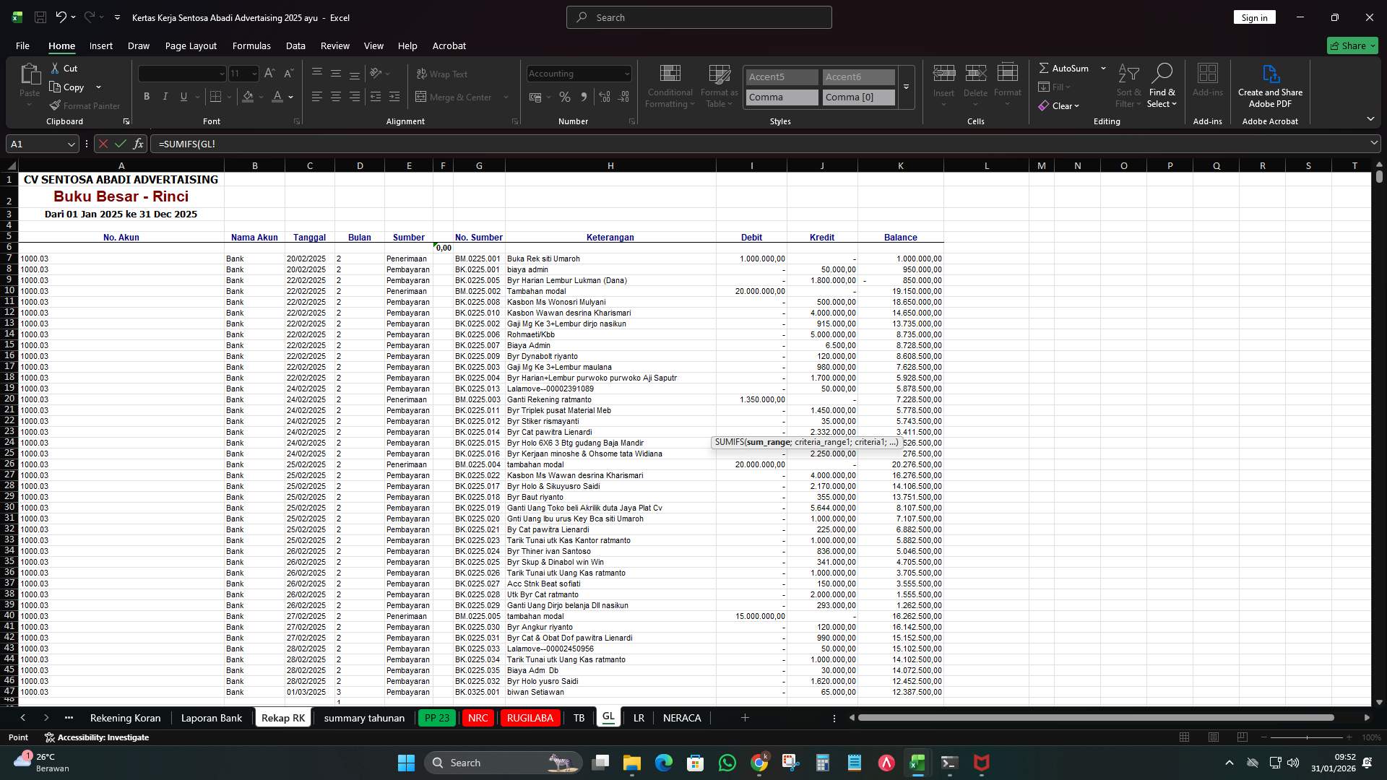Apply Percent Style number format
Viewport: 1387px width, 780px height.
[x=566, y=97]
